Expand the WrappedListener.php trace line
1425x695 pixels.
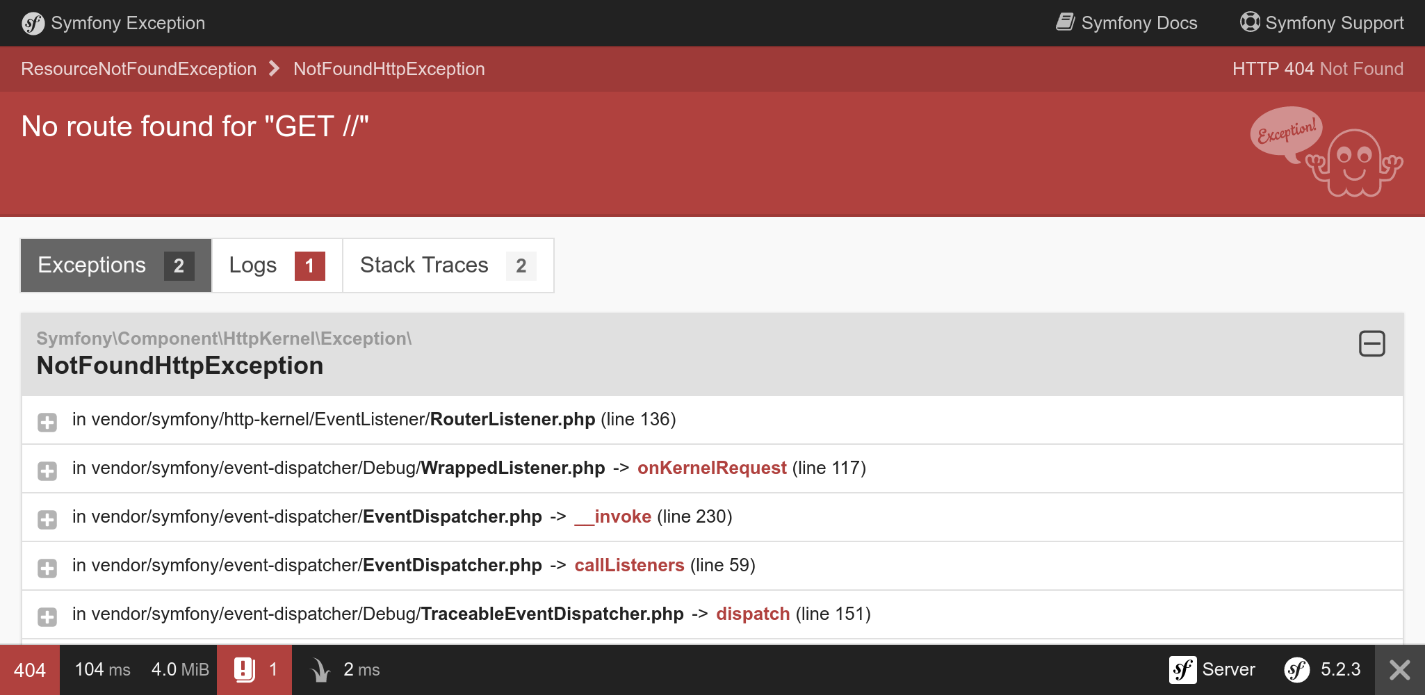pyautogui.click(x=47, y=471)
